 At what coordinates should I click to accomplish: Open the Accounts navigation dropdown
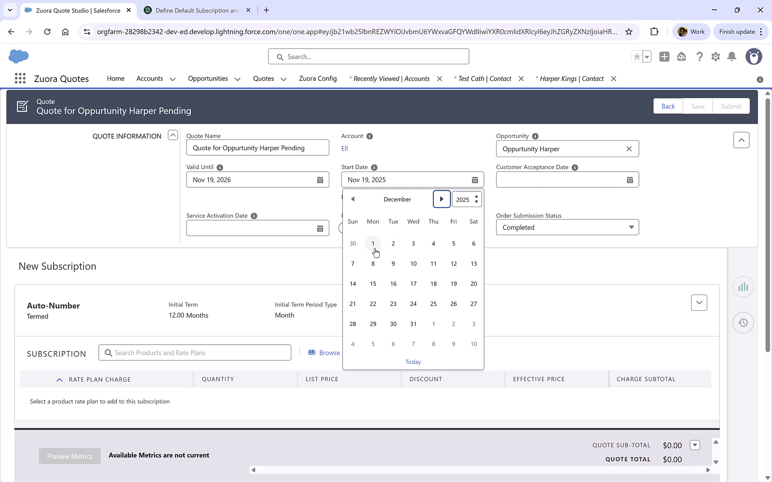pyautogui.click(x=172, y=79)
